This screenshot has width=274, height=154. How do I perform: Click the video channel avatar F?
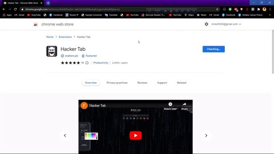pos(84,106)
